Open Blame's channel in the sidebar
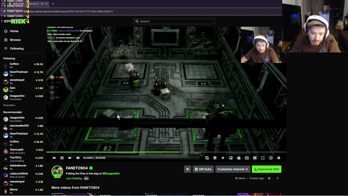The height and width of the screenshot is (196, 348). click(23, 191)
